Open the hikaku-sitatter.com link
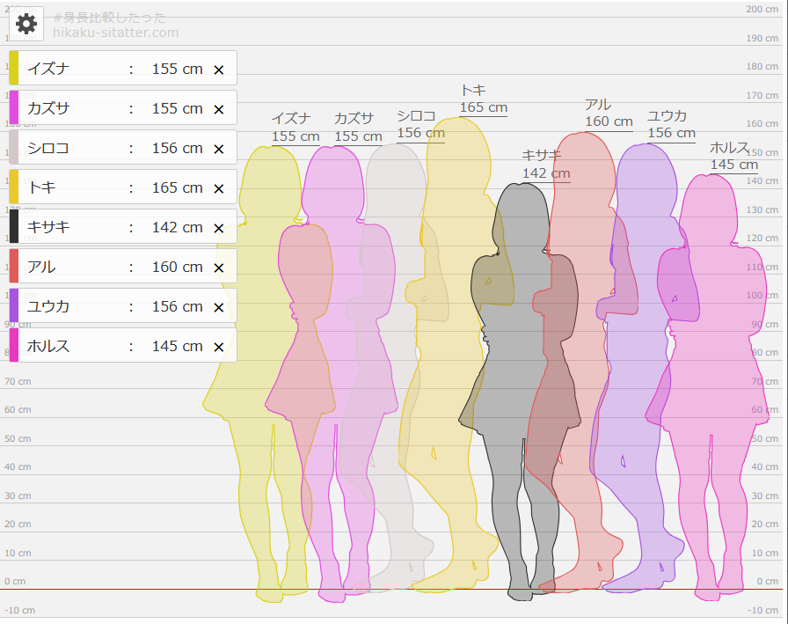This screenshot has width=788, height=624. [115, 33]
